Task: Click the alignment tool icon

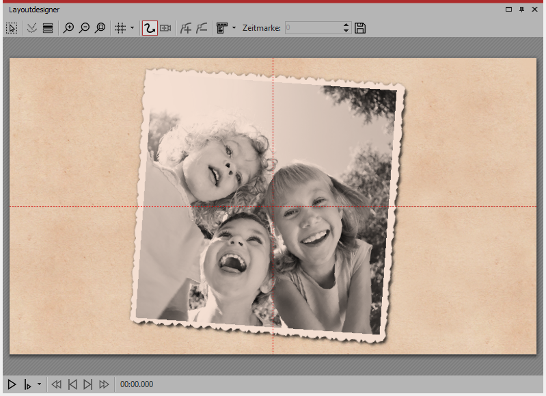Action: [222, 28]
